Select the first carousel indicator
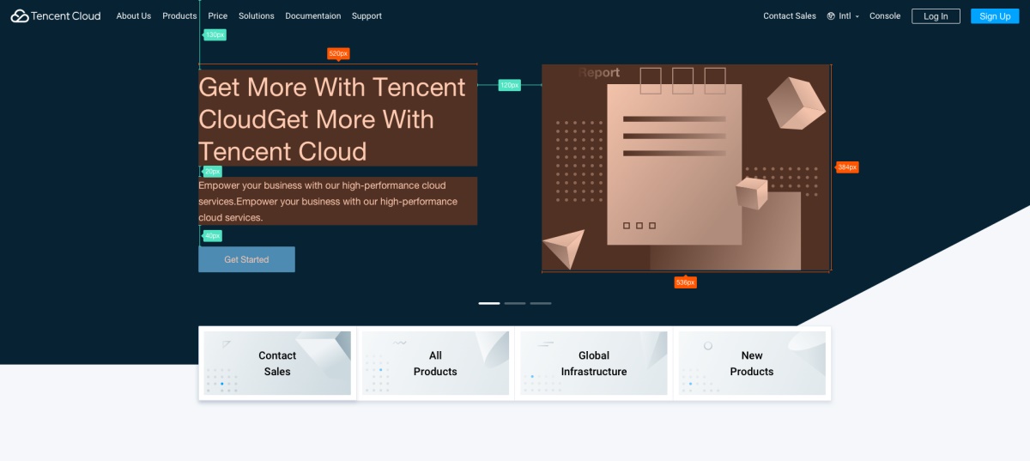Viewport: 1030px width, 461px height. pyautogui.click(x=489, y=303)
